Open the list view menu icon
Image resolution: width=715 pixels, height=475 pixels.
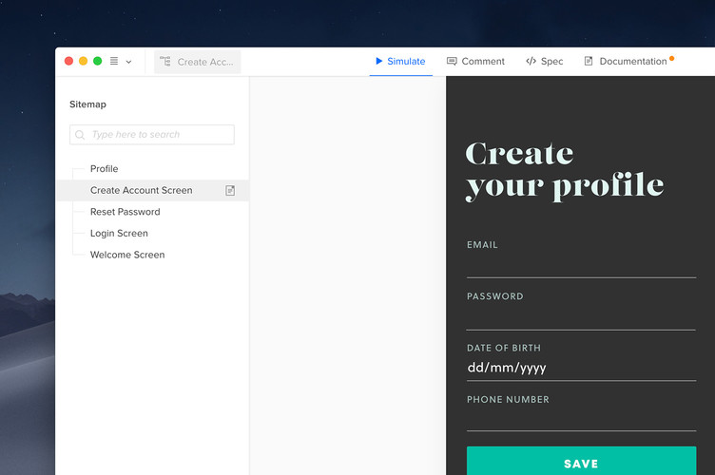(114, 61)
